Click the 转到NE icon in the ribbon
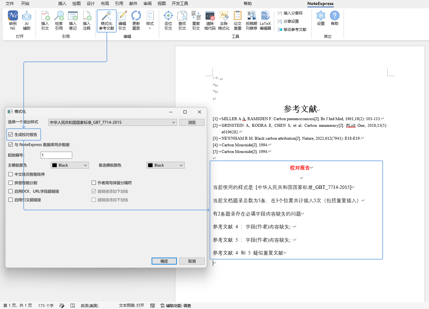The height and width of the screenshot is (309, 429). click(x=13, y=20)
